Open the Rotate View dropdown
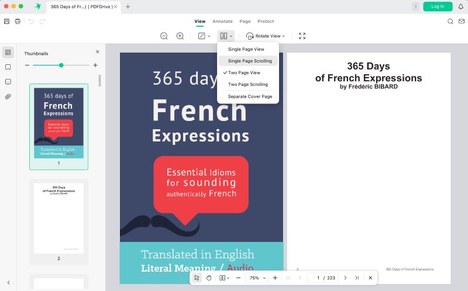Viewport: 468px width, 291px height. pyautogui.click(x=266, y=36)
